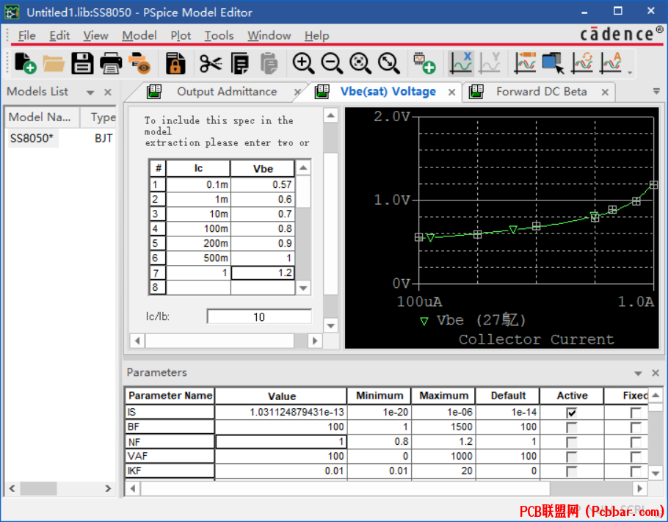Click the Models List horizontal scrollbar thumb
The image size is (668, 522).
tap(38, 488)
